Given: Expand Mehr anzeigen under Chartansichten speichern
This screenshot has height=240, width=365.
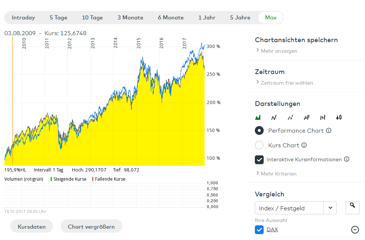Looking at the screenshot, I should [x=278, y=51].
